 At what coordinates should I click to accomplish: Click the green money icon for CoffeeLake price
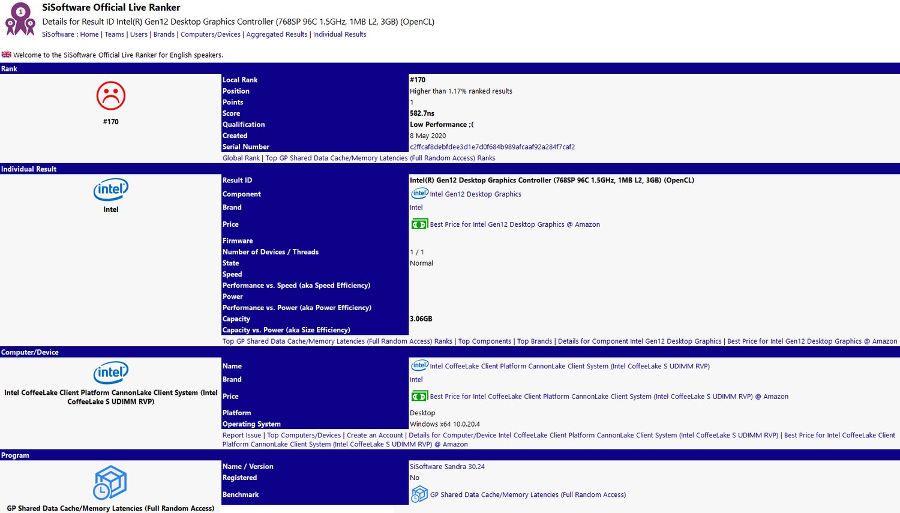pyautogui.click(x=419, y=396)
